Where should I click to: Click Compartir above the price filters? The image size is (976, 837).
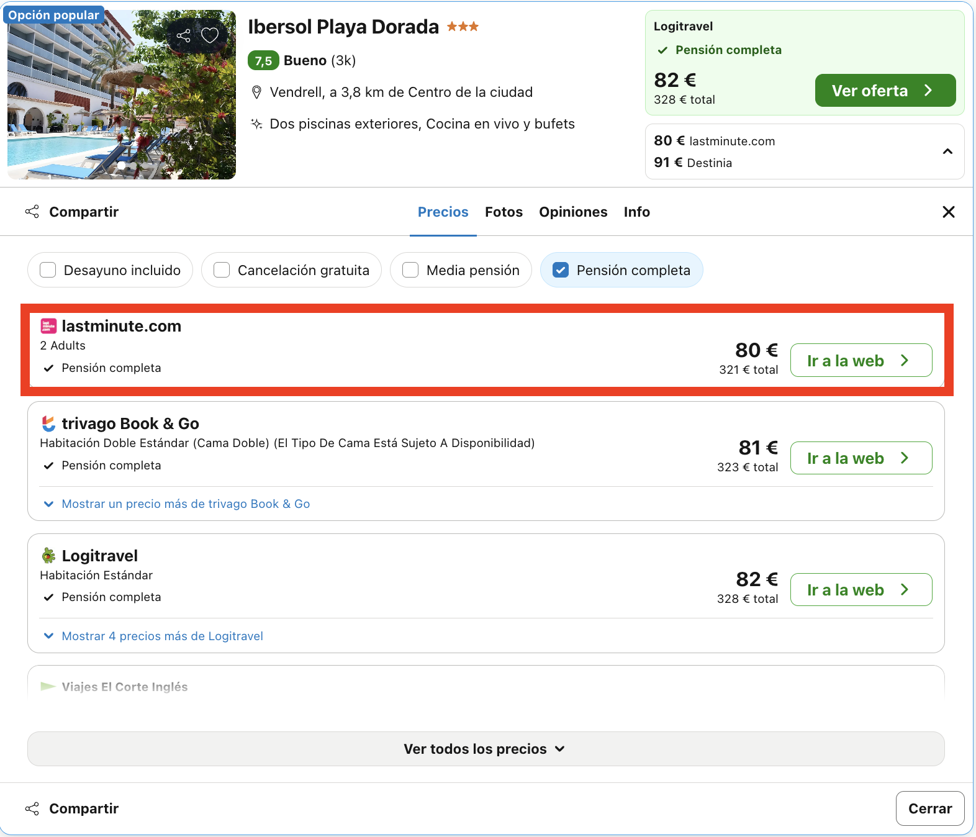click(x=71, y=212)
